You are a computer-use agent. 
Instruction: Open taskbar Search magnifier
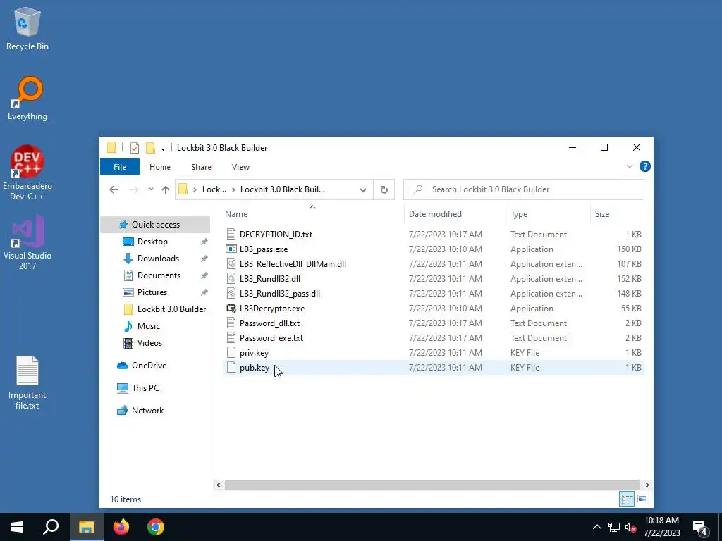(51, 527)
